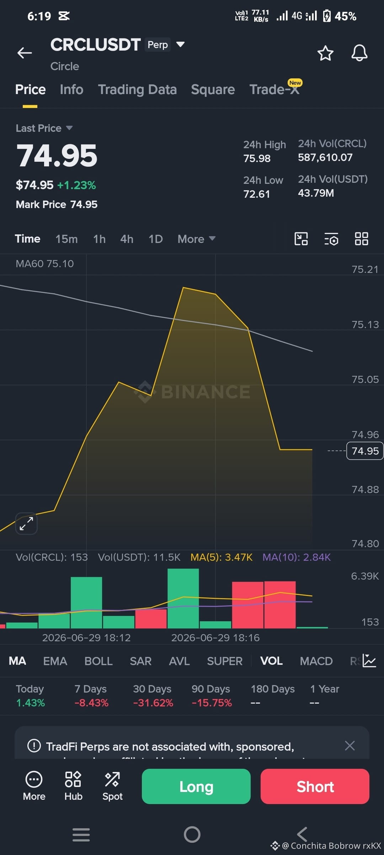The height and width of the screenshot is (855, 384).
Task: Select the 1D chart interval
Action: pyautogui.click(x=155, y=239)
